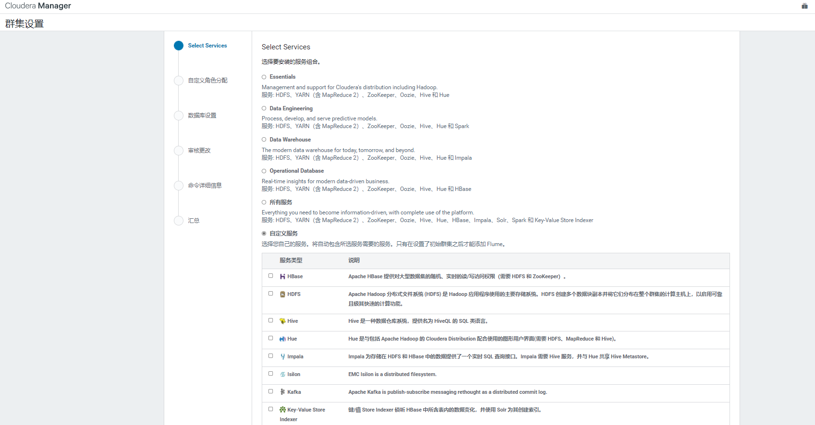
Task: Enable the Hue service checkbox
Action: (270, 338)
